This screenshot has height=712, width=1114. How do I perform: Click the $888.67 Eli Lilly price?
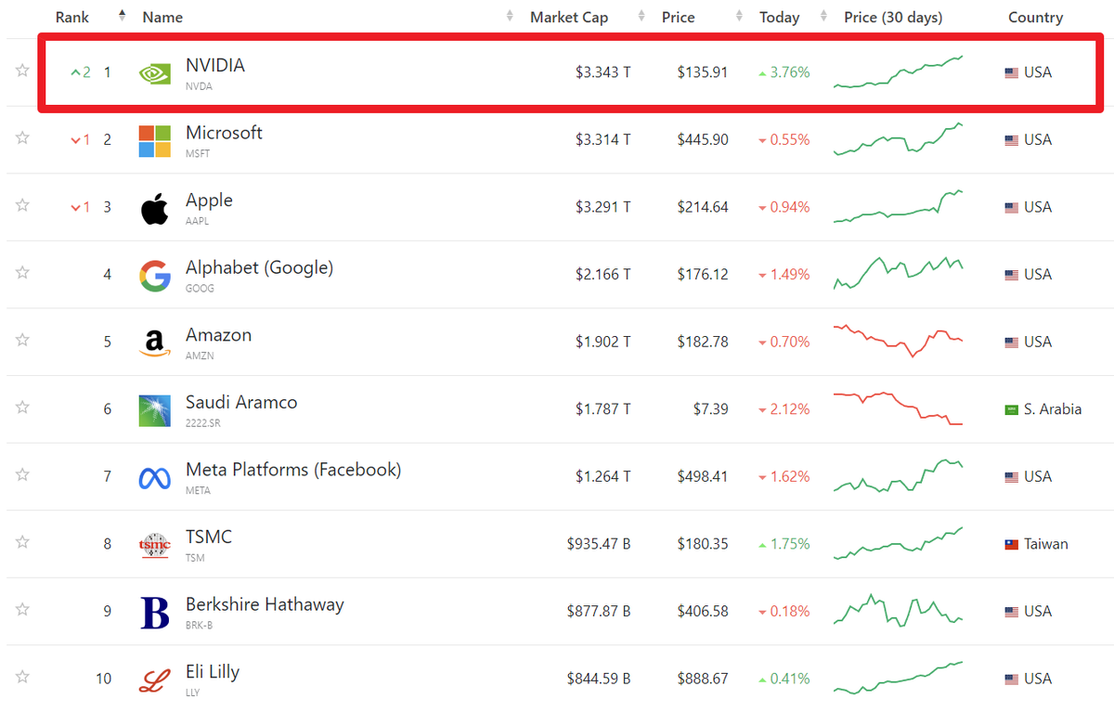tap(703, 679)
